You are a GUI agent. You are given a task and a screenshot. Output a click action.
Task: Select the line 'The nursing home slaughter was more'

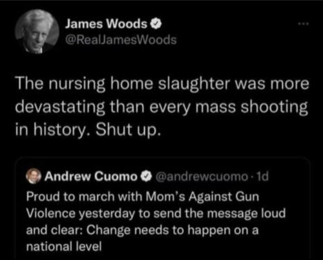[162, 85]
